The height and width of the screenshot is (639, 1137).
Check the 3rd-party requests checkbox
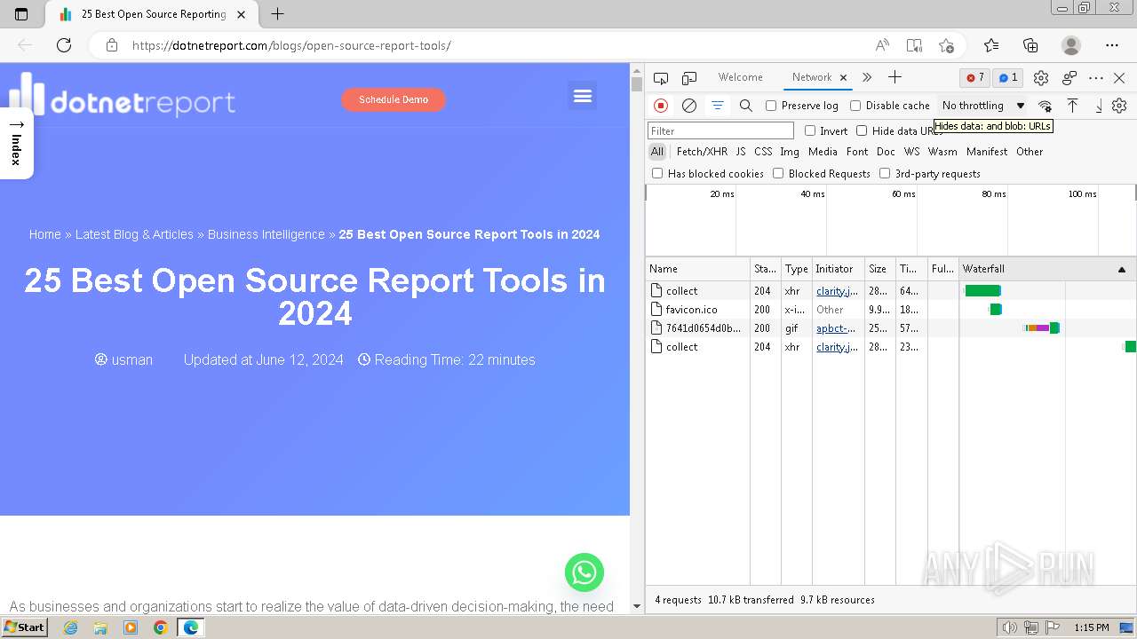(885, 173)
